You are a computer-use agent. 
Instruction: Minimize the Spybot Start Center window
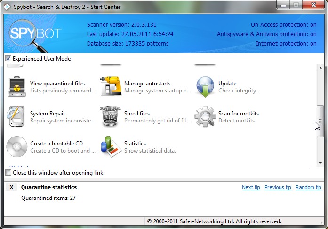[x=283, y=5]
